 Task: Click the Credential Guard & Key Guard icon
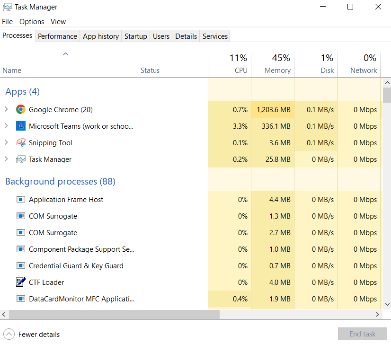pos(21,265)
